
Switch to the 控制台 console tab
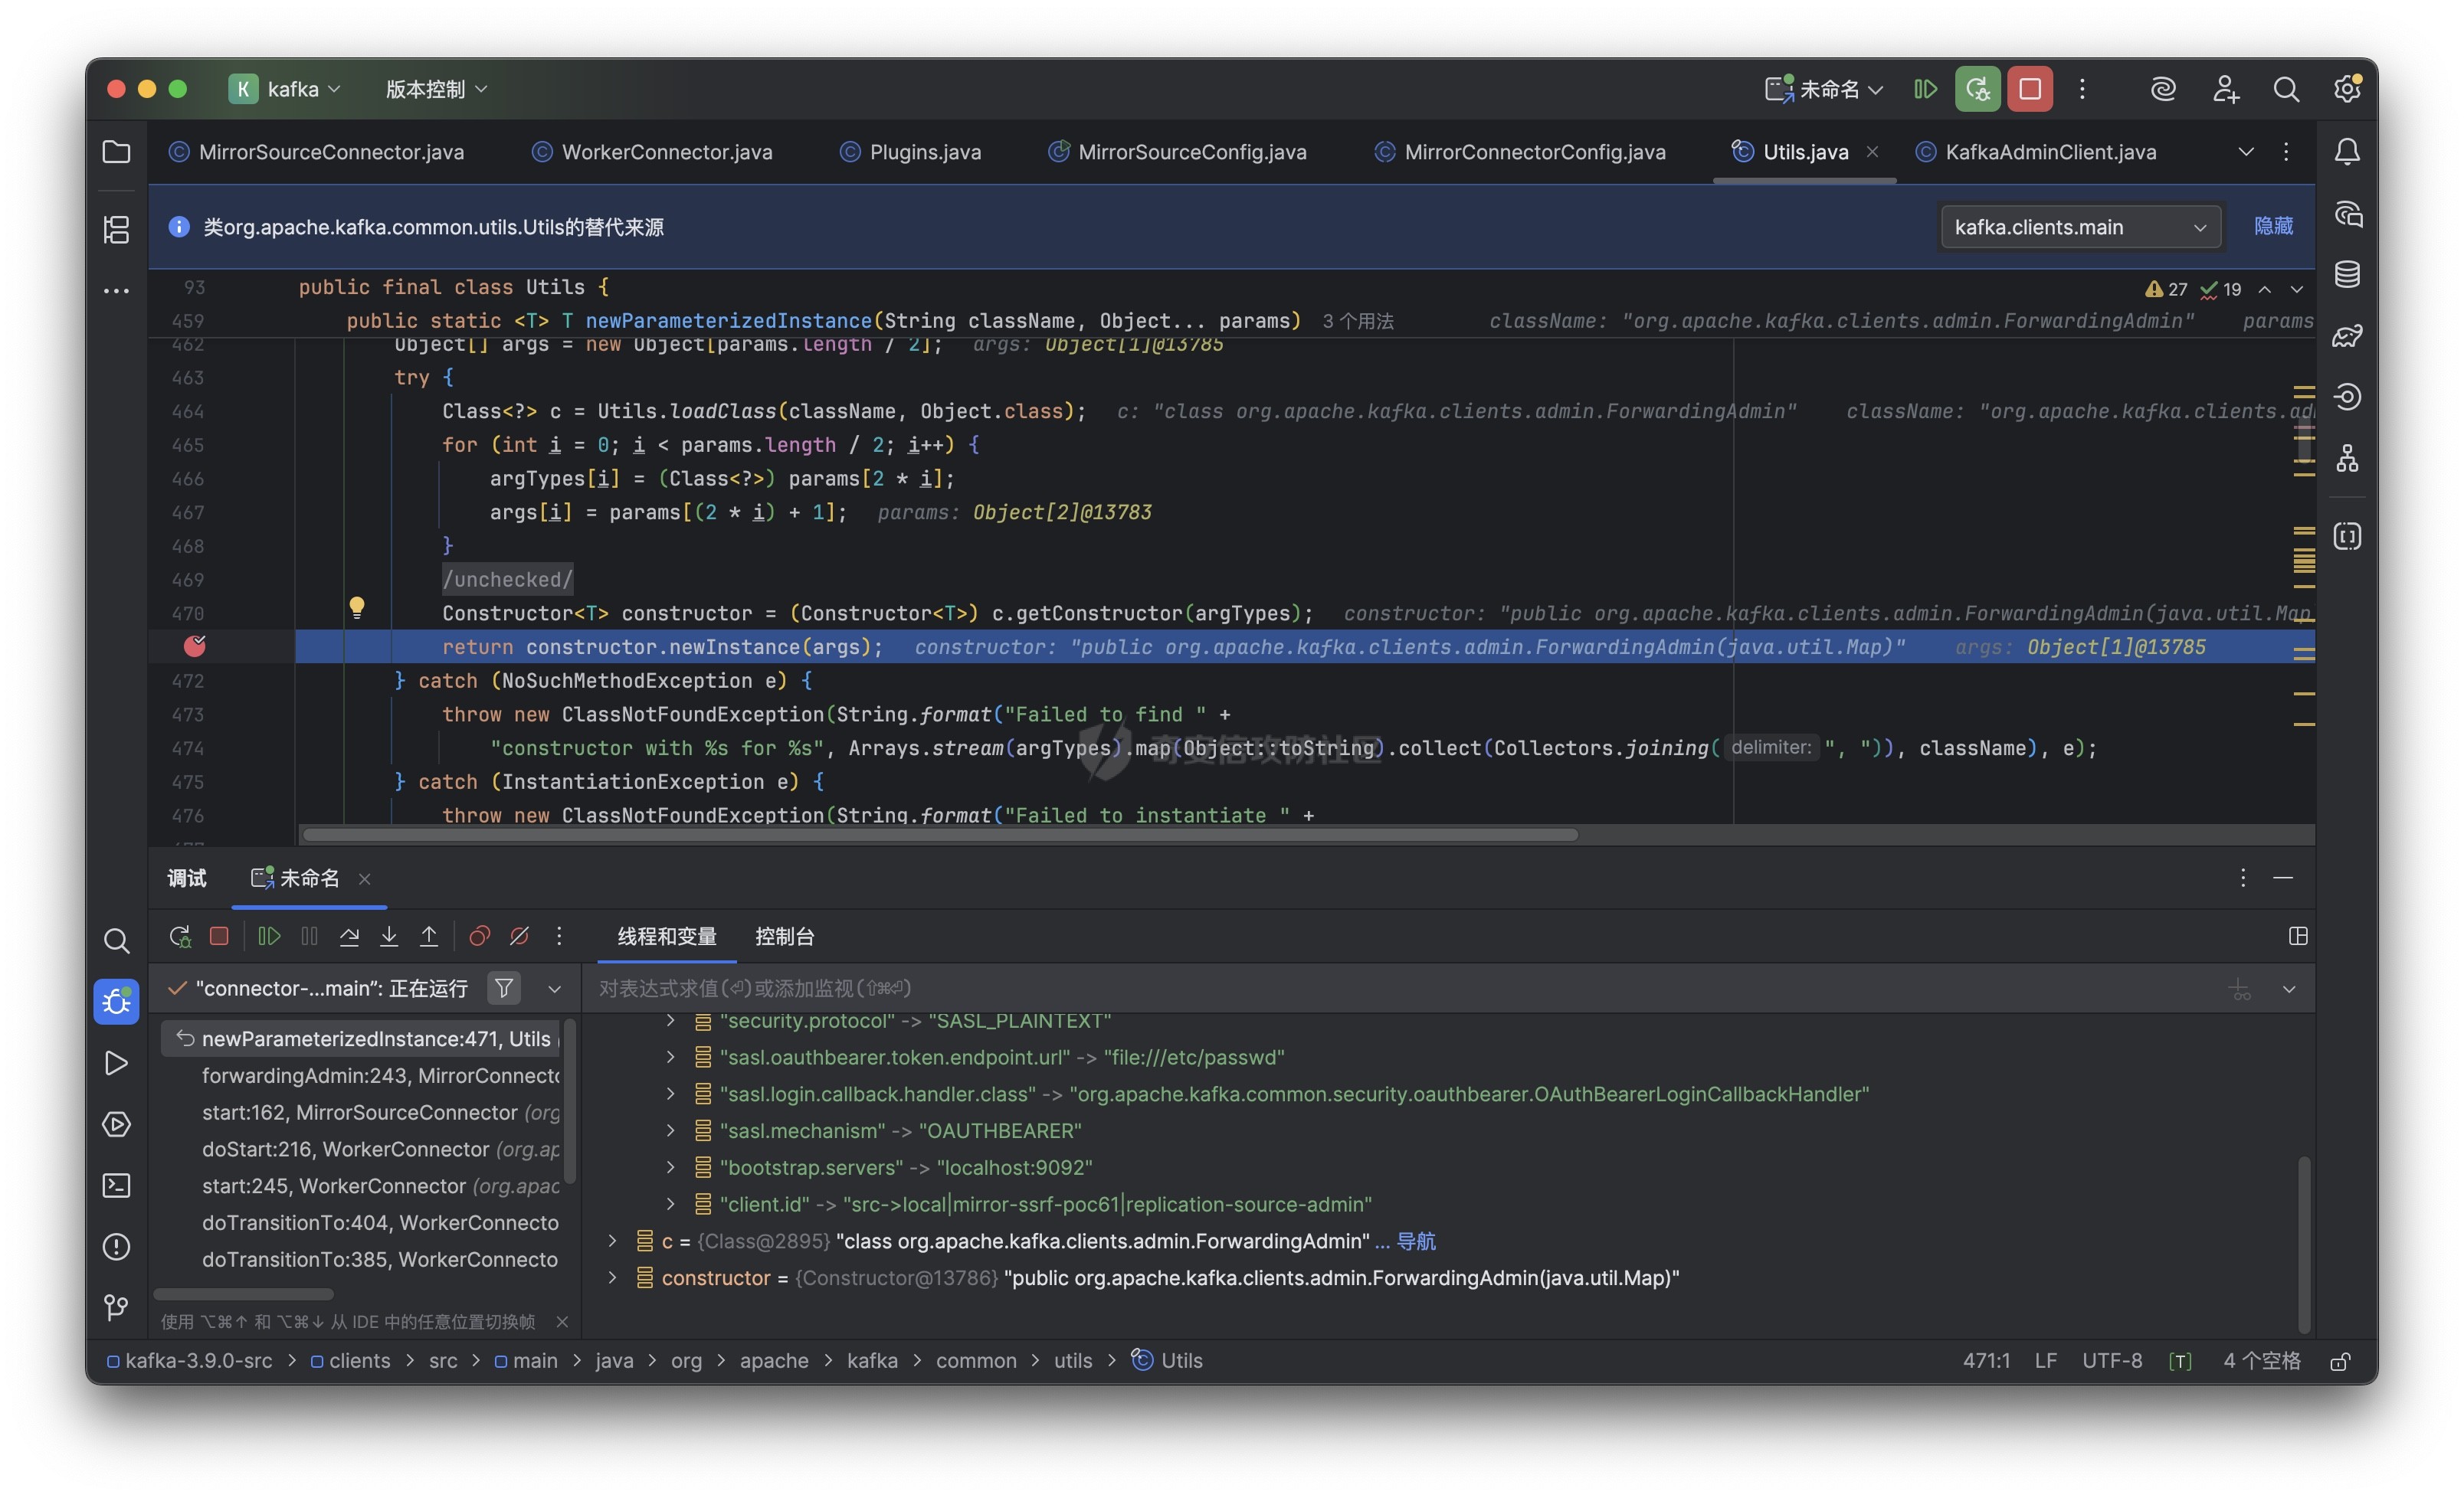point(784,937)
